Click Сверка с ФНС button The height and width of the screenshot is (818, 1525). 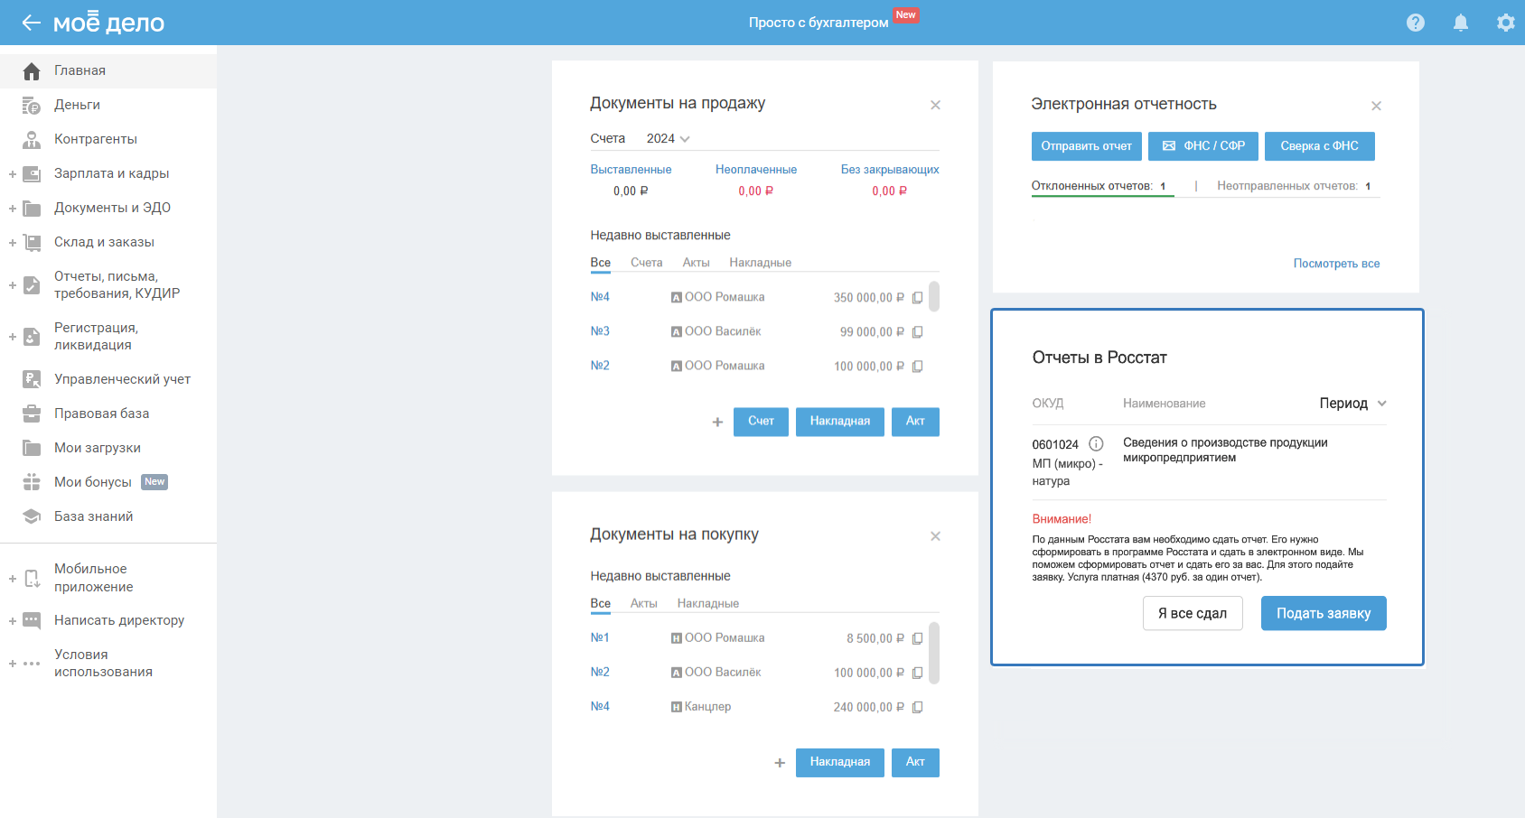[x=1320, y=146]
